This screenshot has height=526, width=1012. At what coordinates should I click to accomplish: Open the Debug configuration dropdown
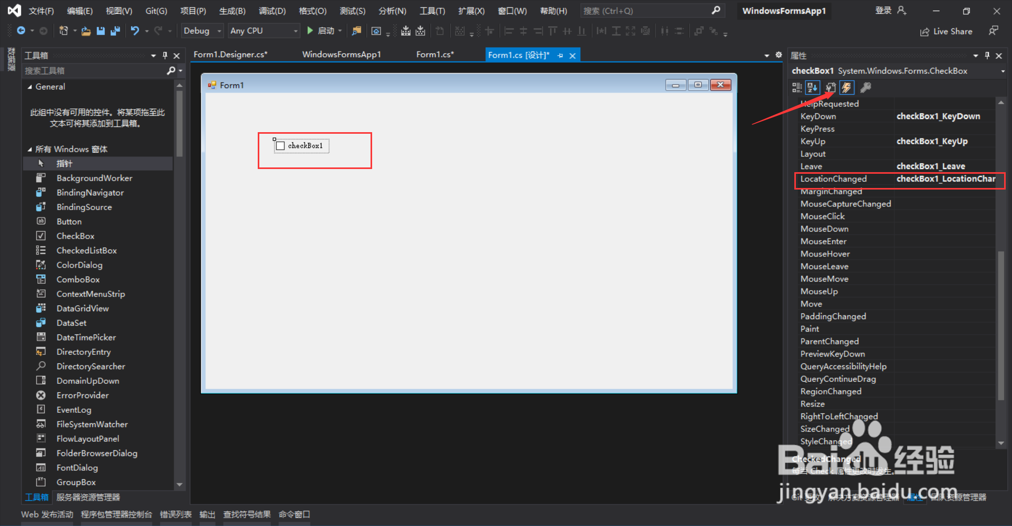(219, 31)
